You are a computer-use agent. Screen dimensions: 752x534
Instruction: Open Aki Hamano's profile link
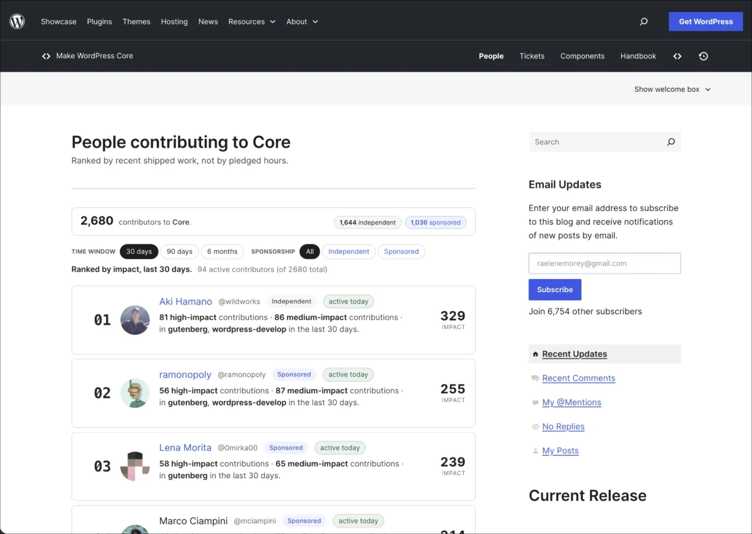(186, 301)
